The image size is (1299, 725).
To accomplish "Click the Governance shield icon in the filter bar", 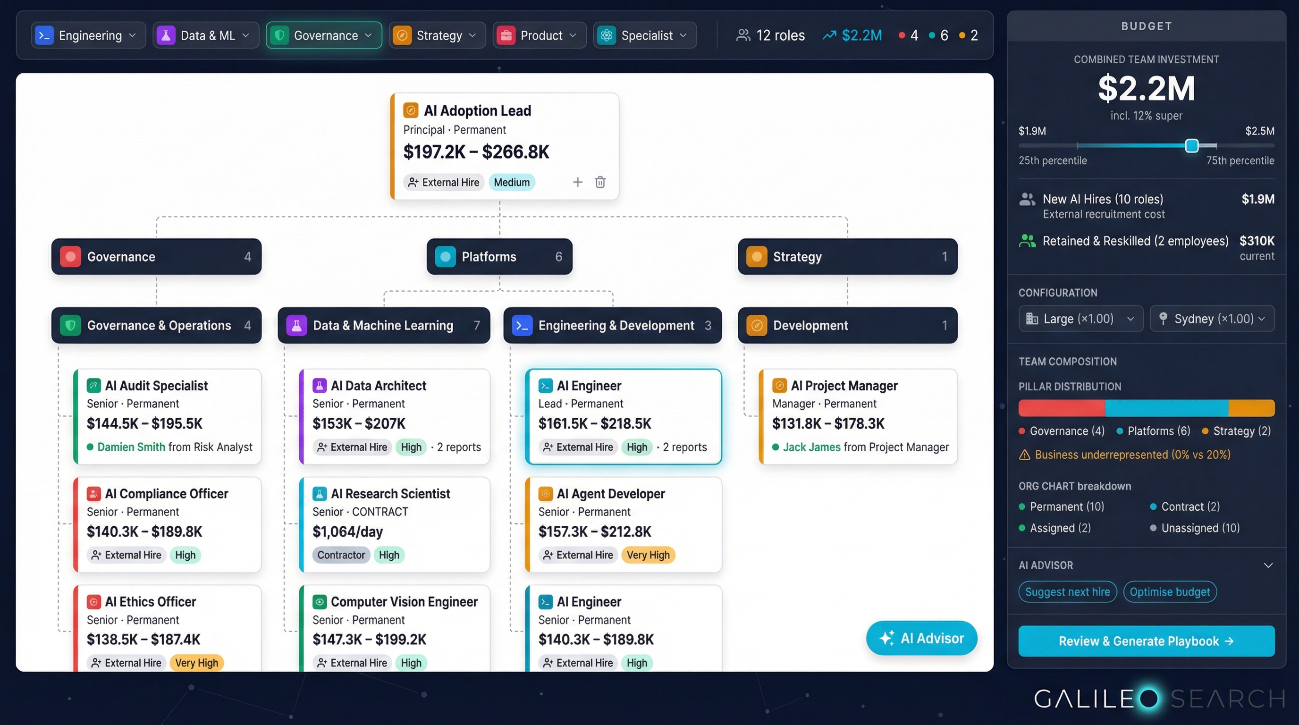I will (x=280, y=35).
